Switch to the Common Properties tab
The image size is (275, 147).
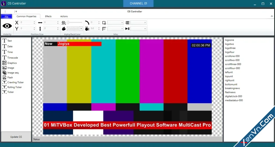click(x=27, y=16)
